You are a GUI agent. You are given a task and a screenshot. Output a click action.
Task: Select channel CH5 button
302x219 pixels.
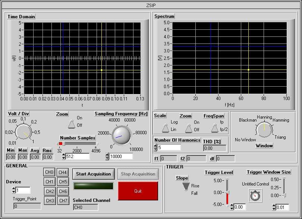[63, 181]
